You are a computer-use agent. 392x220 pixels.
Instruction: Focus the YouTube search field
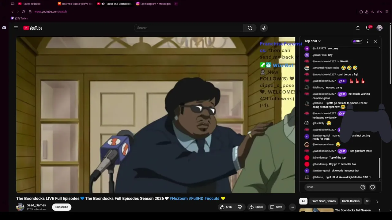click(189, 28)
